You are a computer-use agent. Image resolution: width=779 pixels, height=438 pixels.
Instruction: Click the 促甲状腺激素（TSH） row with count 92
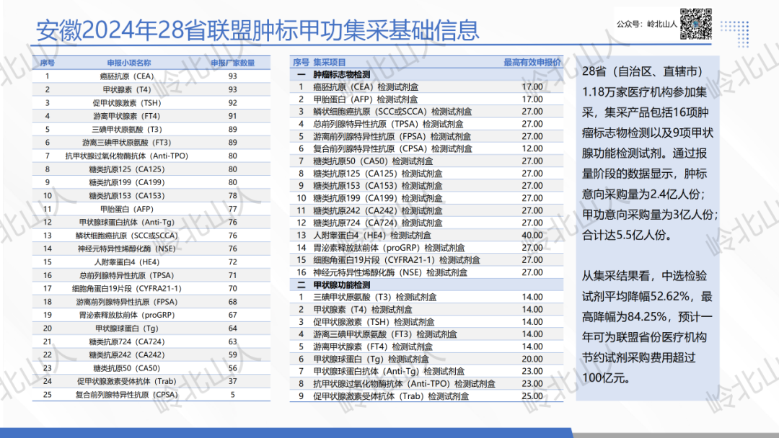(x=129, y=103)
